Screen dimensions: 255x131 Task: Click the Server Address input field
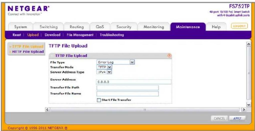[x=134, y=82]
